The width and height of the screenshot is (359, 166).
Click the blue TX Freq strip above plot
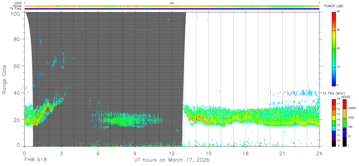[172, 9]
